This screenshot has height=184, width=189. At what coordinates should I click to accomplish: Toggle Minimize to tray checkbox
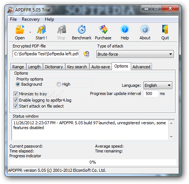coord(16,94)
